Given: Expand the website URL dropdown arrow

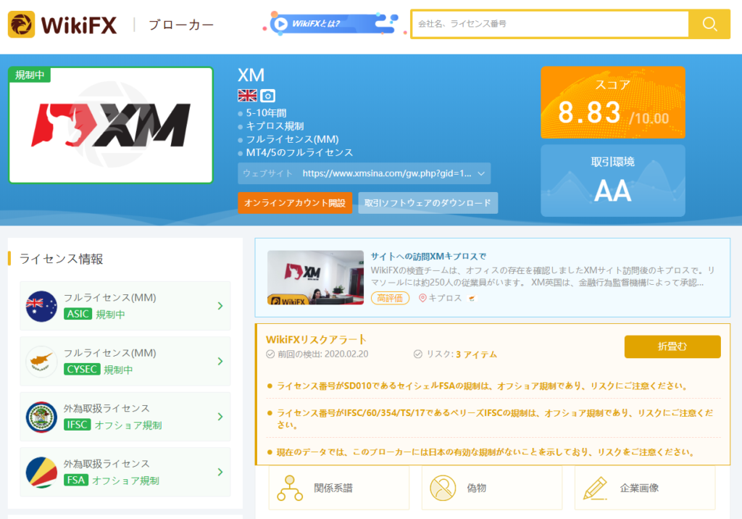Looking at the screenshot, I should [481, 173].
